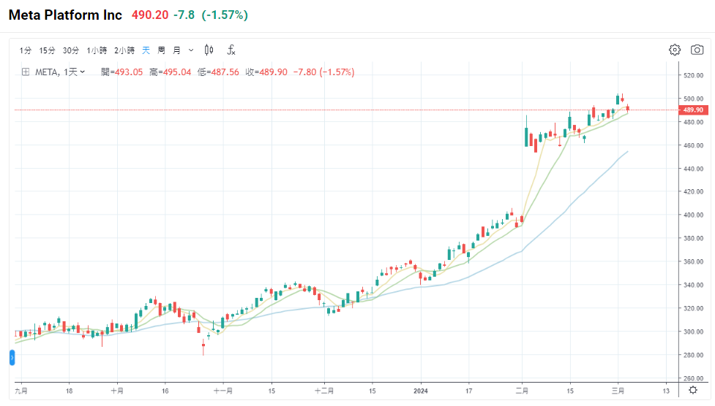The width and height of the screenshot is (715, 406).
Task: Select the 天 daily interval
Action: point(146,50)
